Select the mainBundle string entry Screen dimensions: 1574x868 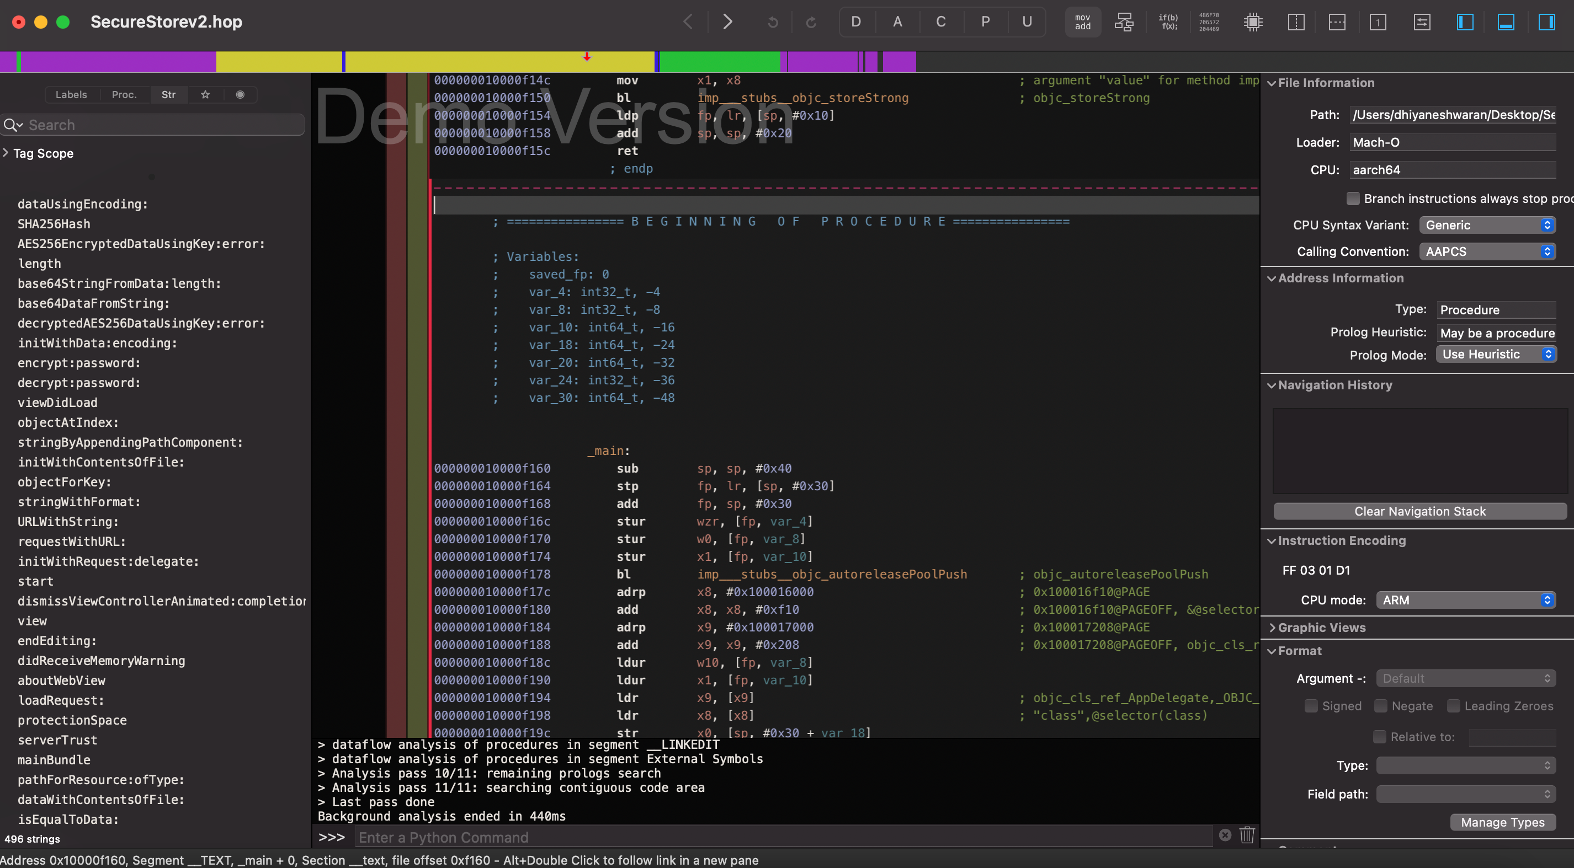tap(54, 760)
